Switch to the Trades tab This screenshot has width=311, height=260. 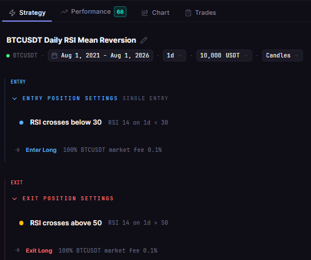[200, 13]
